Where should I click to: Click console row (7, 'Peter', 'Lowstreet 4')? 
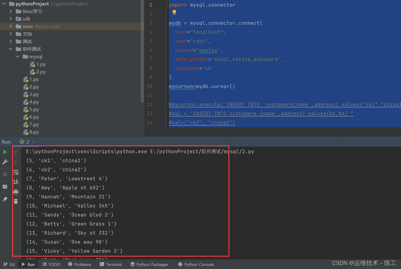click(x=67, y=179)
